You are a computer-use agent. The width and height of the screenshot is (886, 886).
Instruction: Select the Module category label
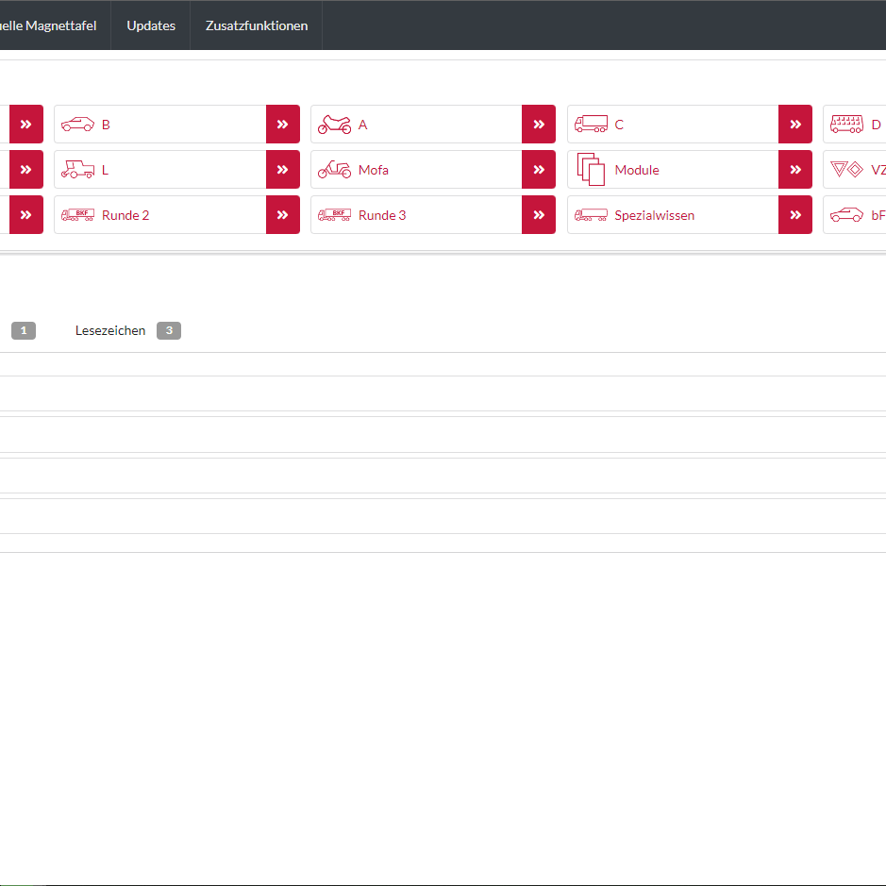pyautogui.click(x=637, y=170)
